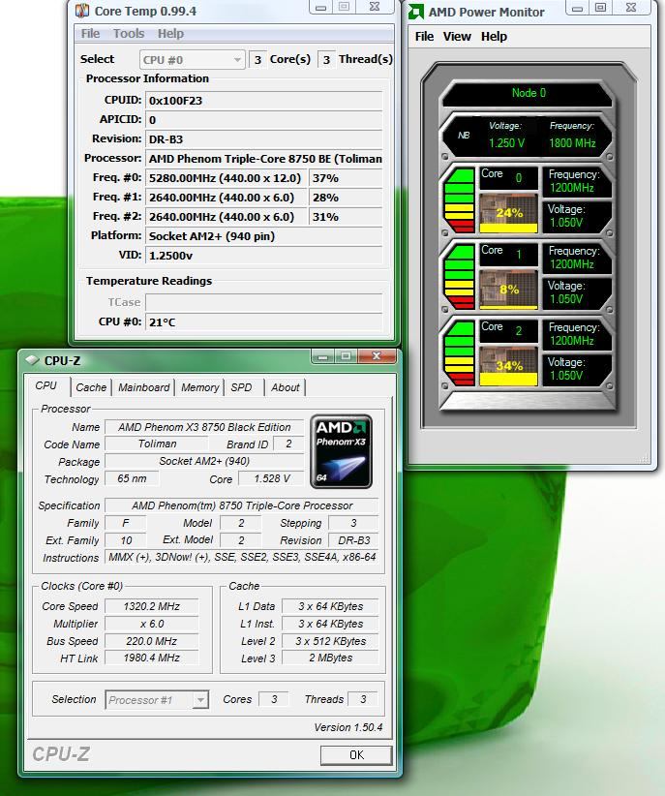Switch to the SPD tab in CPU-Z
This screenshot has height=796, width=665.
242,387
